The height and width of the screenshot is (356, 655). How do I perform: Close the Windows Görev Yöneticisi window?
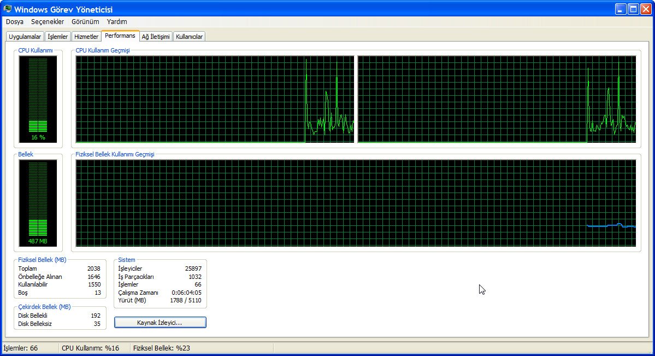tap(646, 9)
